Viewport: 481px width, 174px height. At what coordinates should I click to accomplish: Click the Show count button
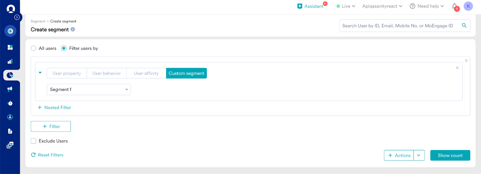pyautogui.click(x=450, y=155)
